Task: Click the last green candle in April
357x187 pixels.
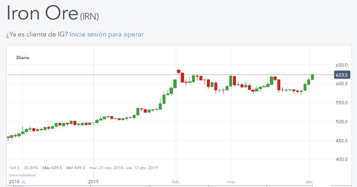Action: [313, 77]
